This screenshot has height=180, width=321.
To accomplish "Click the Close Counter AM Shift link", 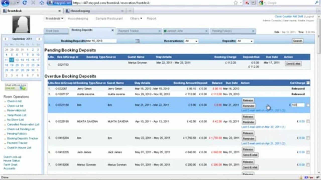I will pos(289,16).
